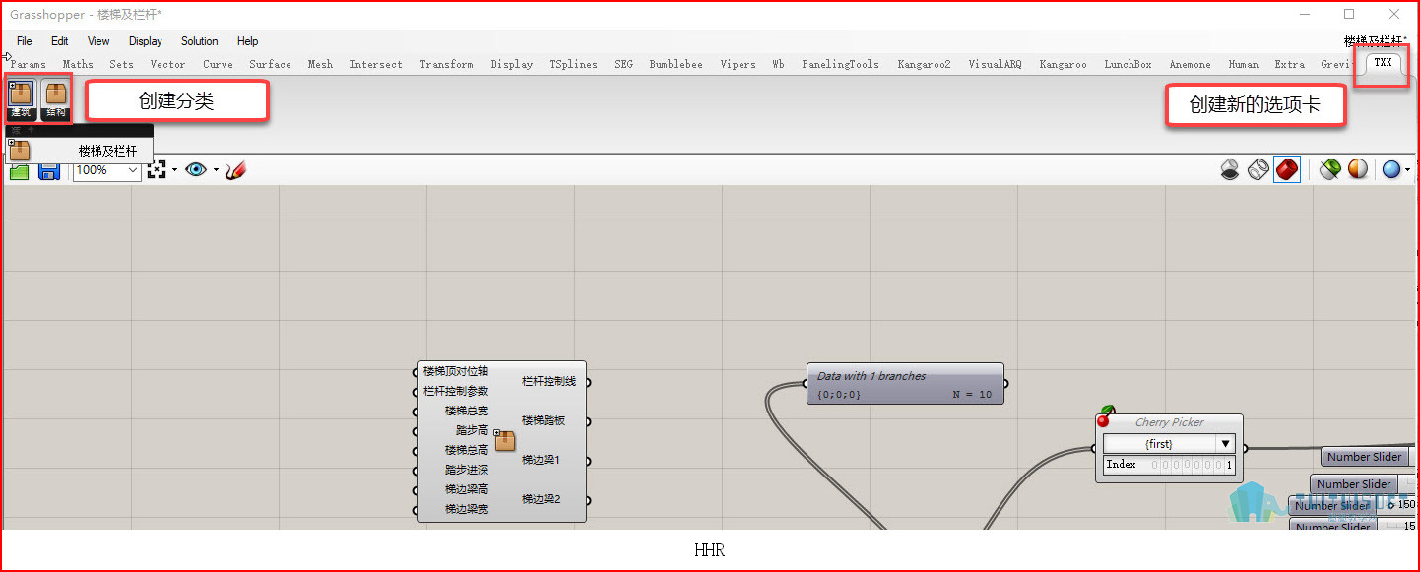
Task: Switch to the Params tab
Action: (x=29, y=64)
